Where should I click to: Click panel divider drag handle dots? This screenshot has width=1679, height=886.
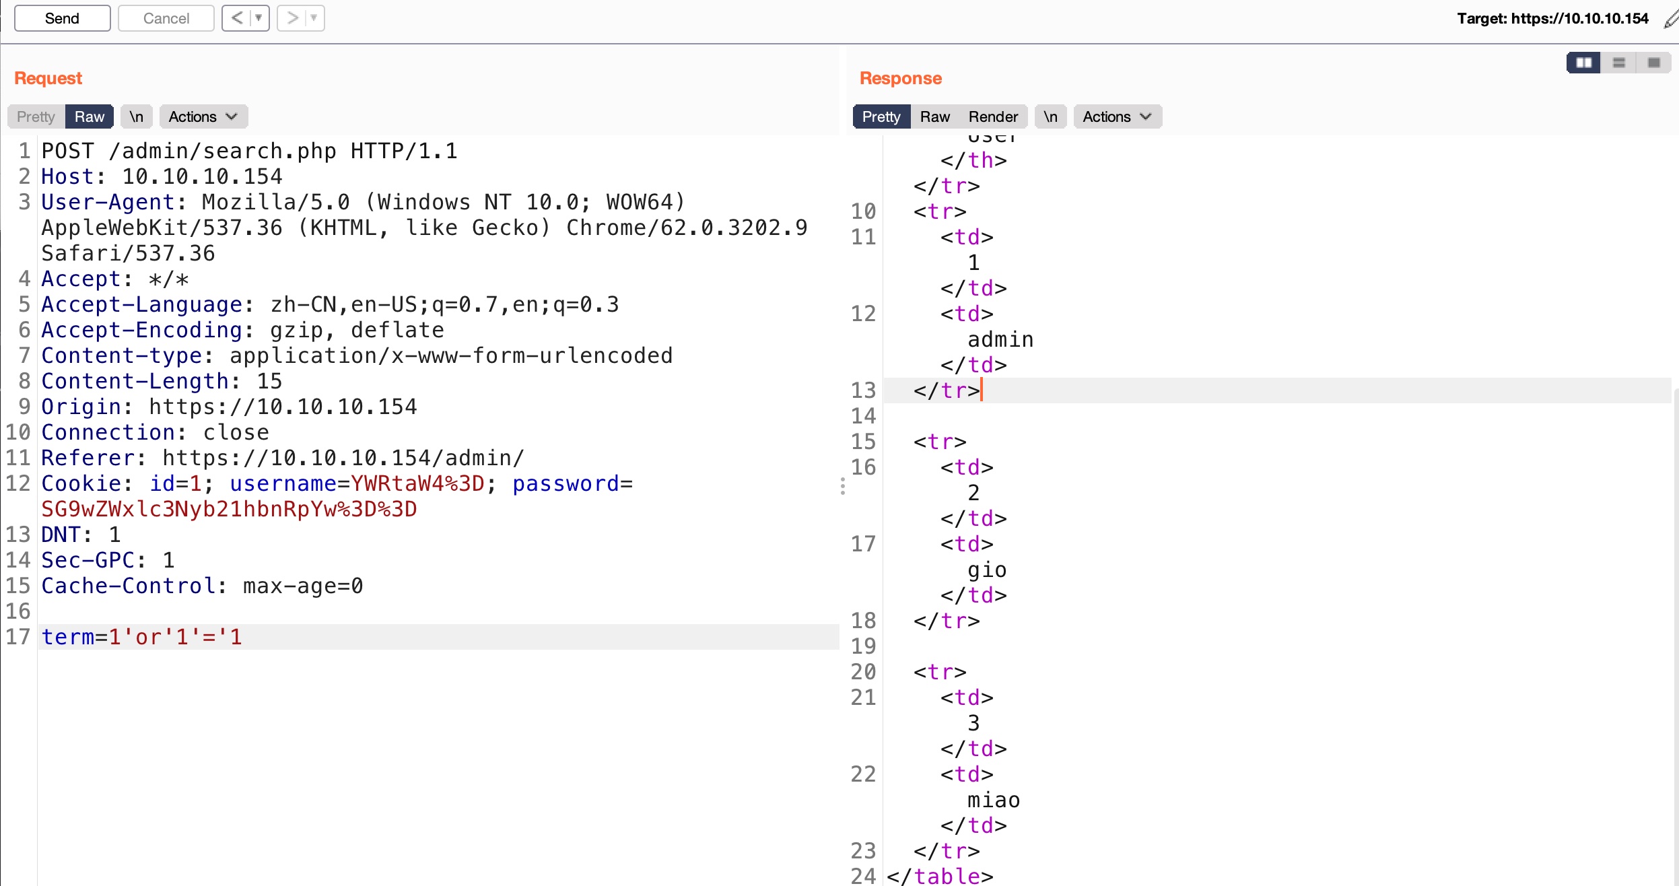point(842,486)
